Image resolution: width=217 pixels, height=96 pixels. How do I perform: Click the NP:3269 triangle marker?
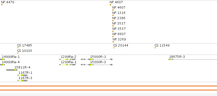click(x=113, y=42)
